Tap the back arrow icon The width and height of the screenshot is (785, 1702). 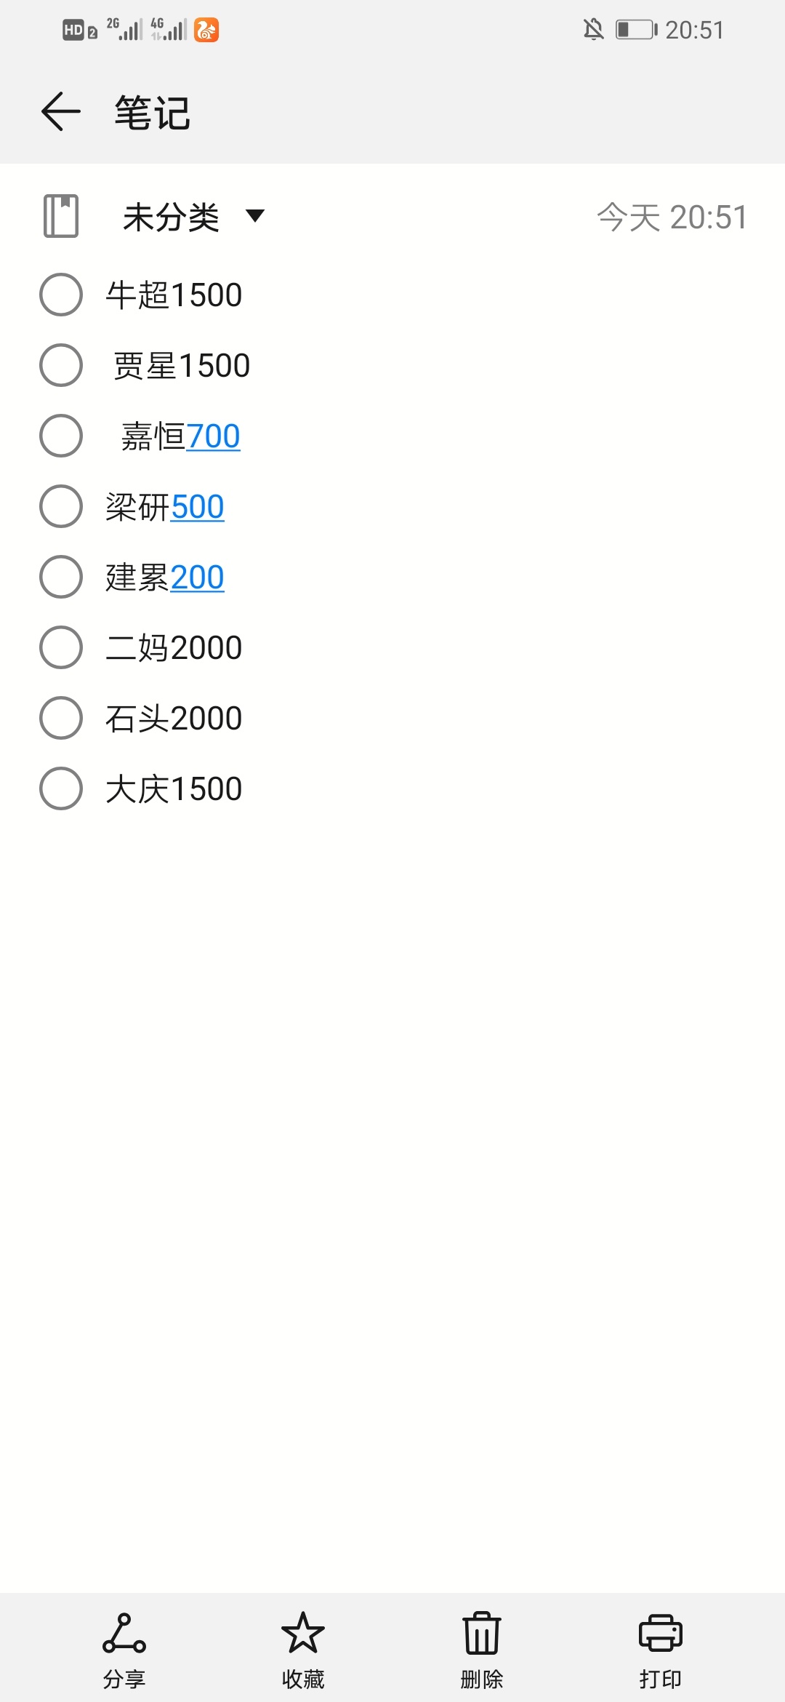click(x=61, y=112)
